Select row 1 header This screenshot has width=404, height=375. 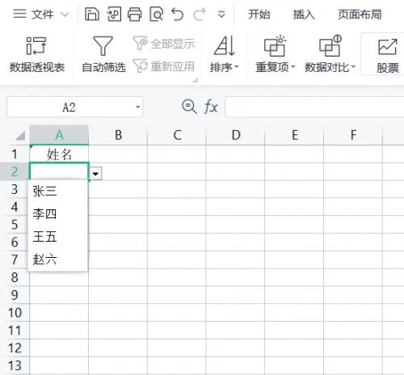(x=15, y=154)
